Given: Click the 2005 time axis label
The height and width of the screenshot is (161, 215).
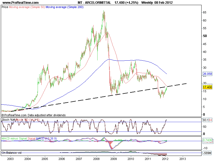Looking at the screenshot, I should tap(45, 159).
